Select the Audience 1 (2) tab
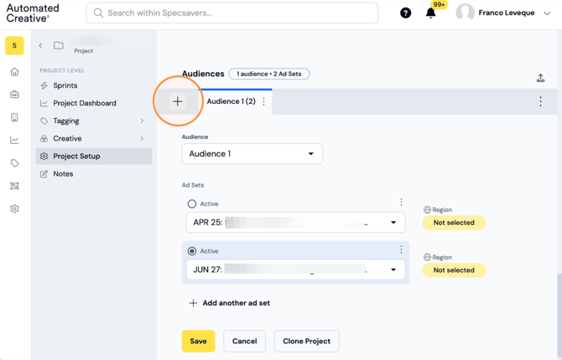This screenshot has width=562, height=360. coord(231,101)
